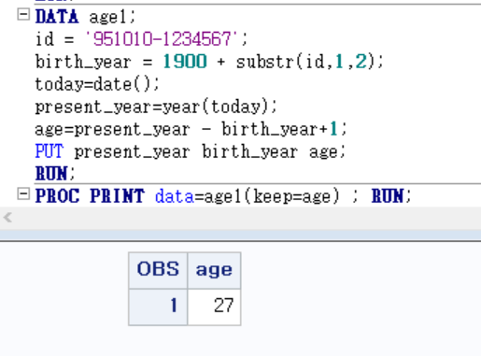Viewport: 481px width, 356px height.
Task: Click the DATA keyword in the editor
Action: pos(57,17)
